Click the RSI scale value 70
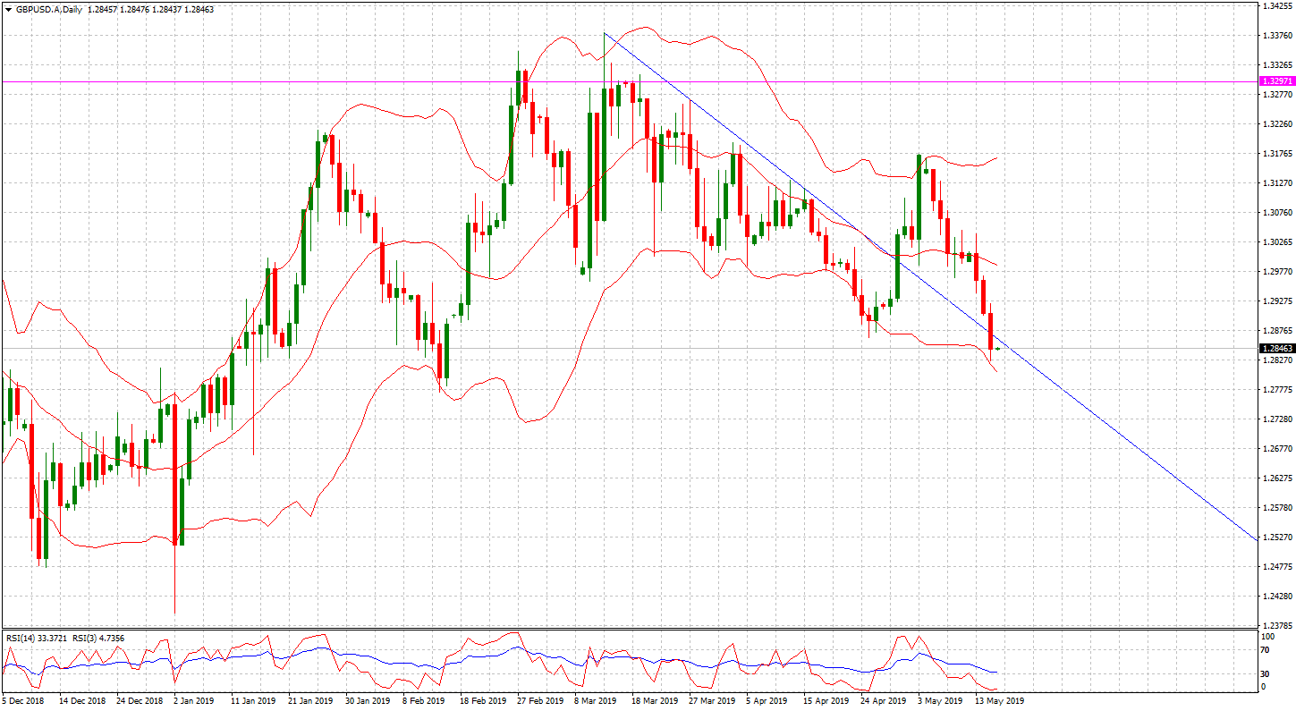The height and width of the screenshot is (711, 1296). tap(1265, 650)
